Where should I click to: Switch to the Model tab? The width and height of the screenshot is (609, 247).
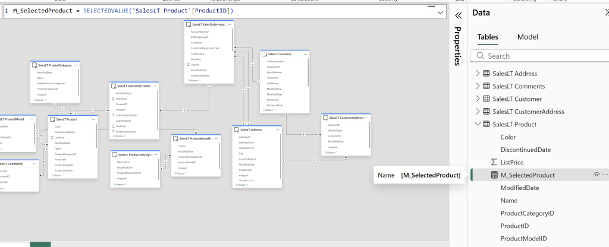[528, 37]
